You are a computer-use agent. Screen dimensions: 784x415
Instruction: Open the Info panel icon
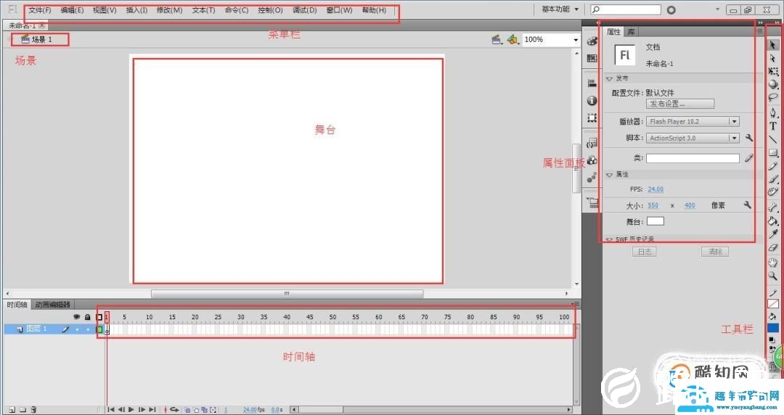pyautogui.click(x=592, y=101)
